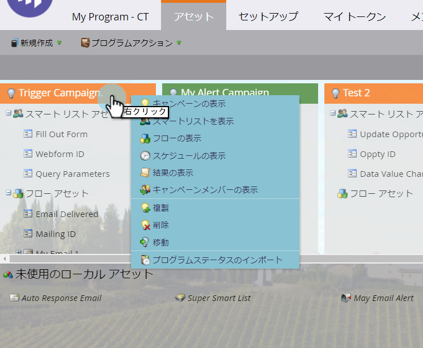Expand the My Email 1 node
The height and width of the screenshot is (348, 423).
[x=18, y=253]
